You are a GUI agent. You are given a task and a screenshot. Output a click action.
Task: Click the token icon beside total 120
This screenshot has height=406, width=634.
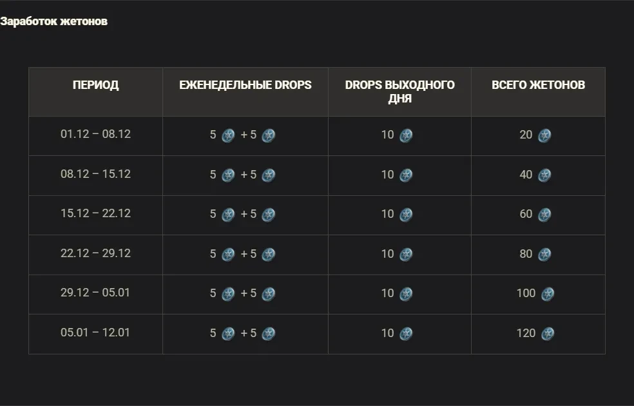(x=547, y=334)
